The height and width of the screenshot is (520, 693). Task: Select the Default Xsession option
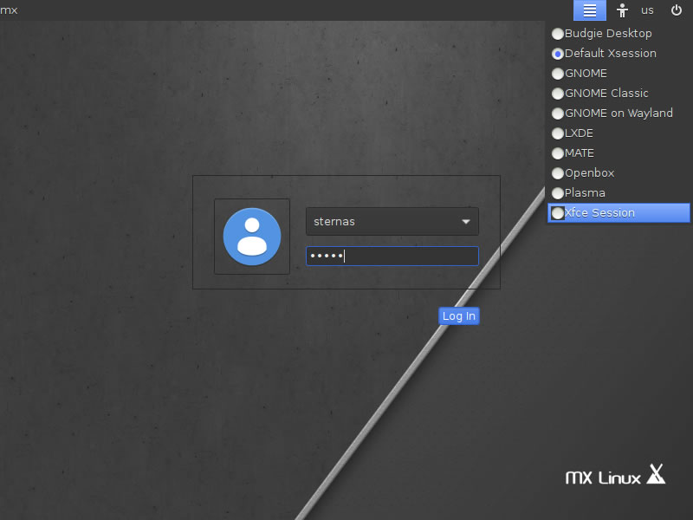pyautogui.click(x=619, y=54)
